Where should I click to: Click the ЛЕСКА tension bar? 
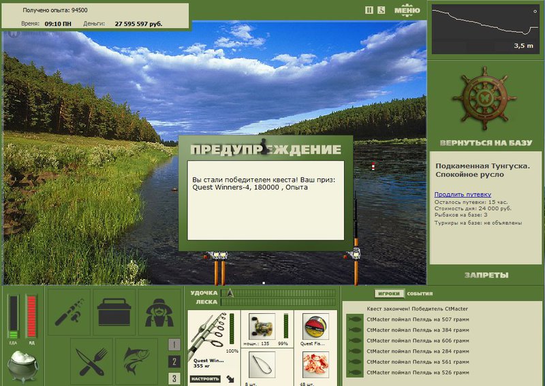(279, 302)
